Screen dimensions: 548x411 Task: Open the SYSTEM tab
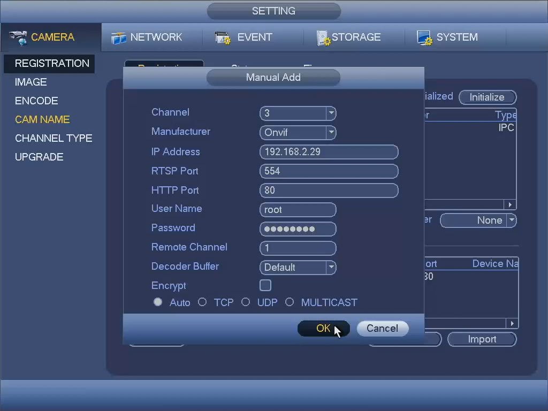(x=457, y=37)
